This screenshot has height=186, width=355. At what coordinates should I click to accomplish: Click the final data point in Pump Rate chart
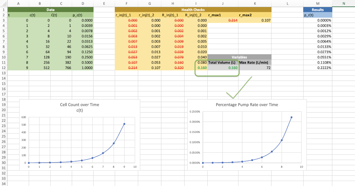click(291, 117)
